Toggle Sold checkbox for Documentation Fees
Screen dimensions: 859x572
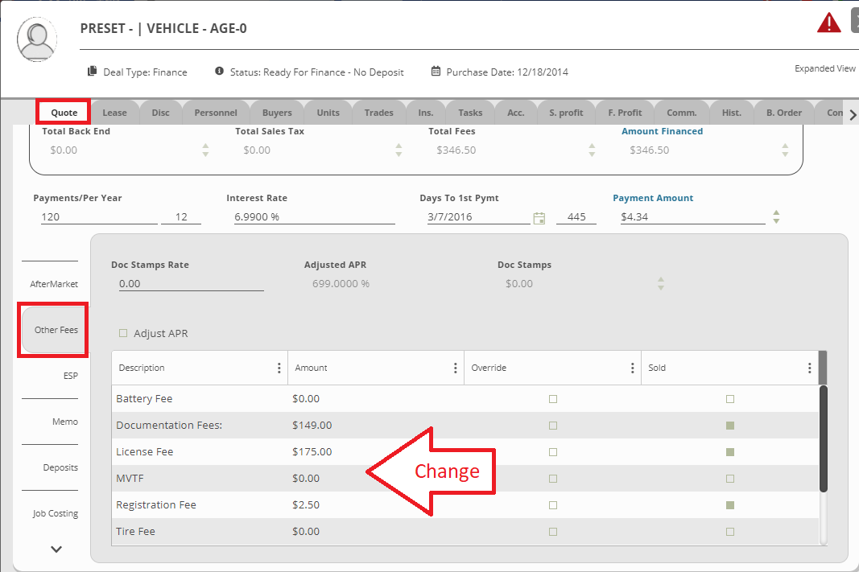[x=730, y=426]
